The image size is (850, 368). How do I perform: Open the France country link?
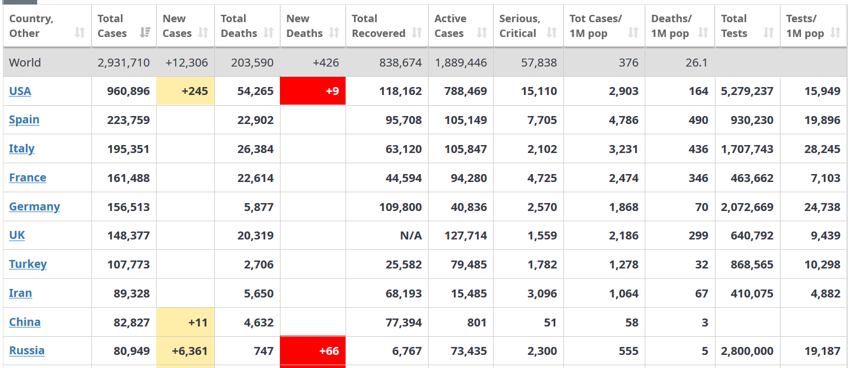27,177
